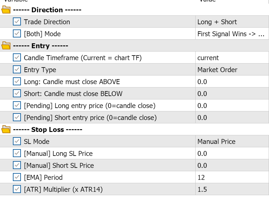Uncheck the [Both] Mode checkbox

[17, 34]
